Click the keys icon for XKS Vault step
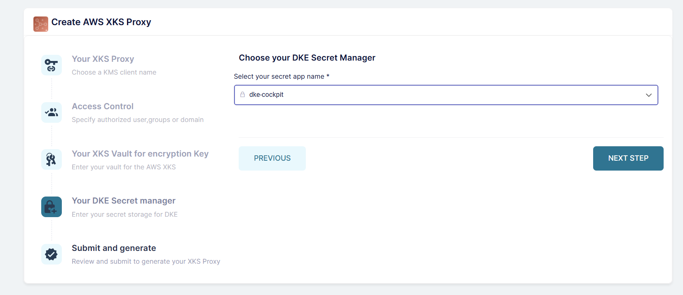Viewport: 683px width, 295px height. pos(52,159)
